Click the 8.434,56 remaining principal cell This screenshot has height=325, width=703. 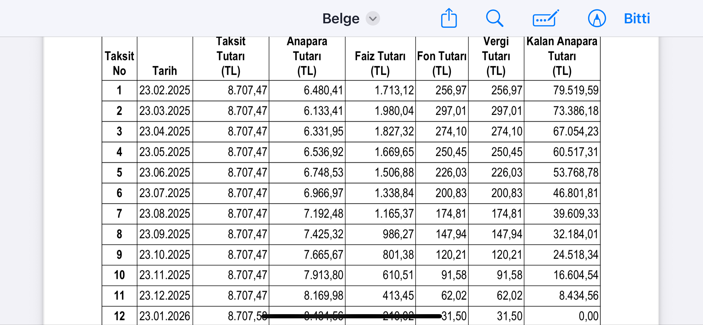(579, 296)
